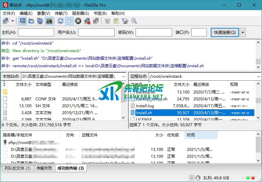This screenshot has width=262, height=182.
Task: Toggle the local directory tree view
Action: click(31, 21)
